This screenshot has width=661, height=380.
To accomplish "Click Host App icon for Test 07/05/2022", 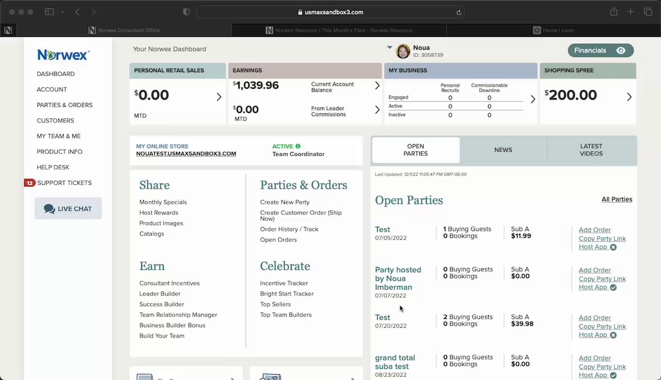I will coord(613,247).
